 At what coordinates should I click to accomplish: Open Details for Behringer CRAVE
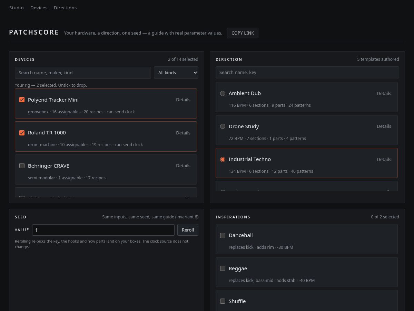pyautogui.click(x=183, y=166)
